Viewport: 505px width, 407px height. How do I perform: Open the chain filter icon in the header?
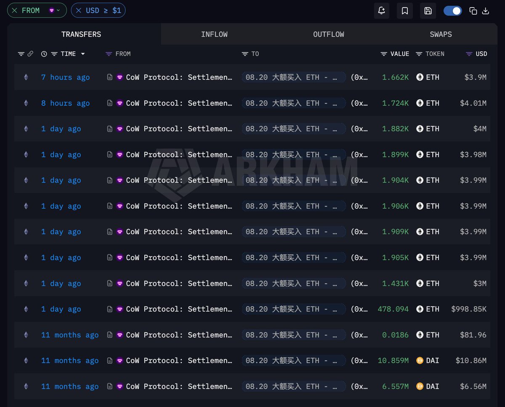[21, 54]
